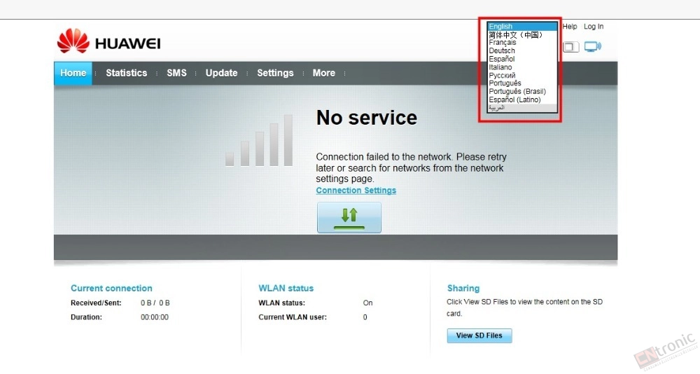700x374 pixels.
Task: Open the Help link
Action: tap(570, 27)
